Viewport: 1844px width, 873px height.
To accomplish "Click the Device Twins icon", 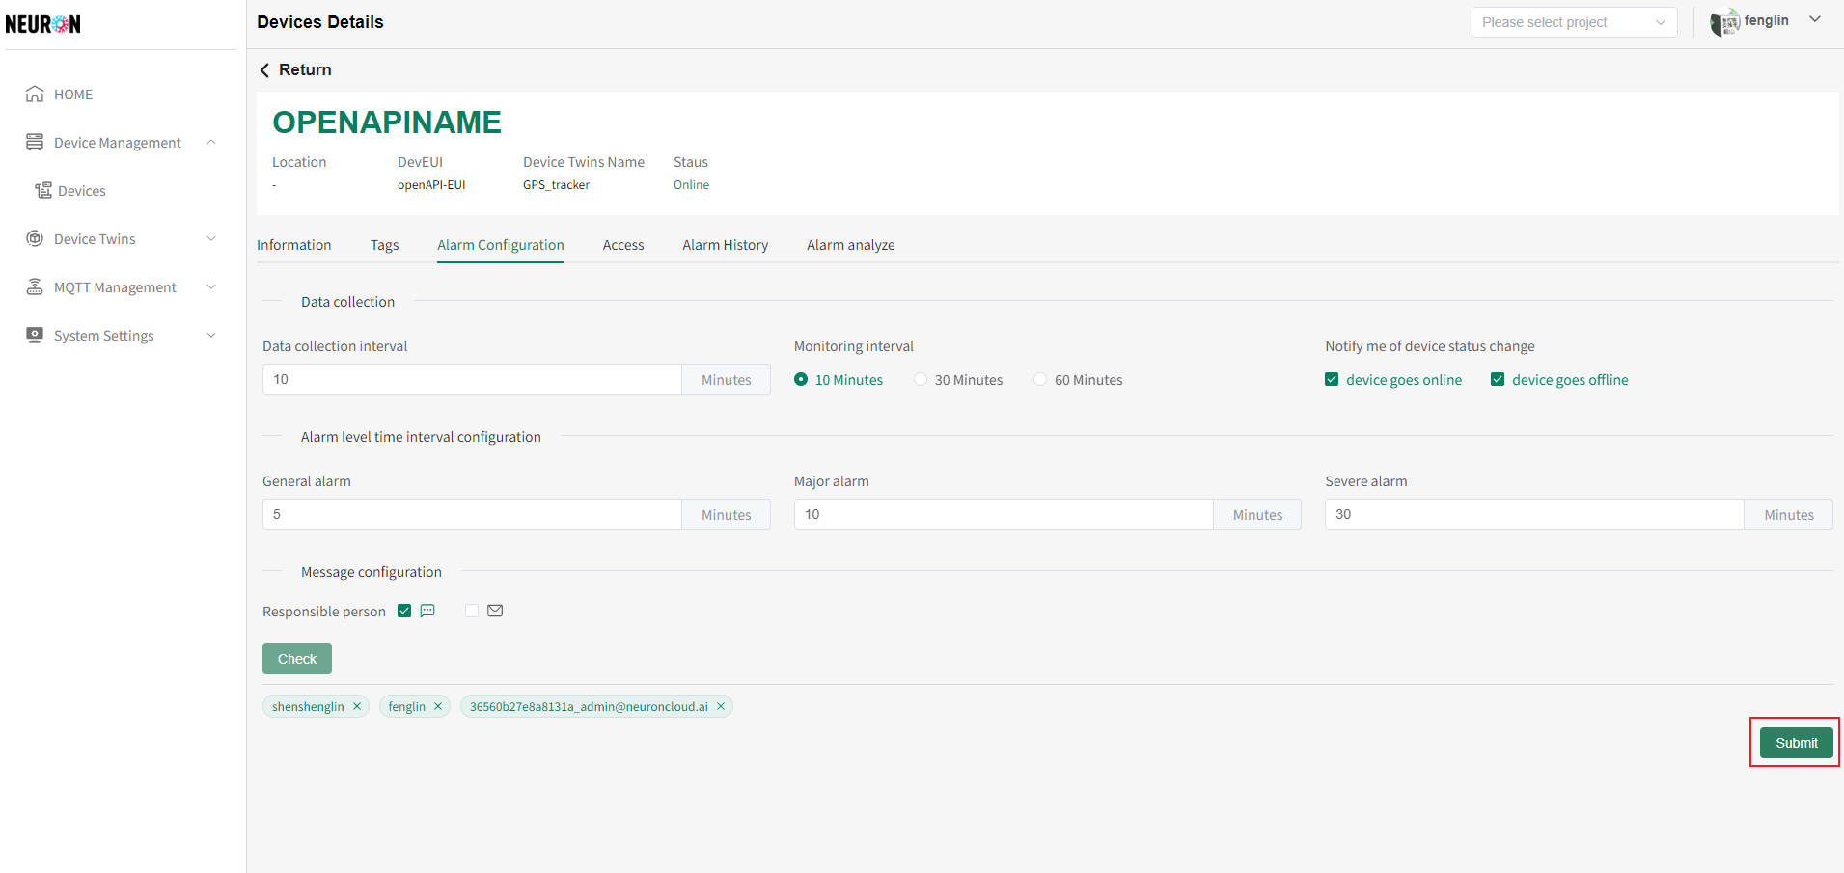I will tap(35, 239).
